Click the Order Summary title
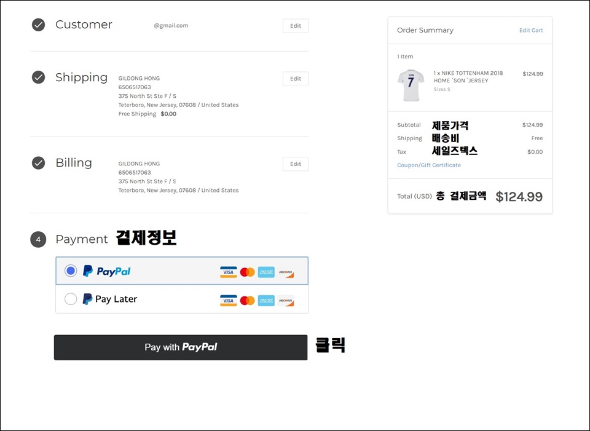The width and height of the screenshot is (590, 431). [425, 30]
